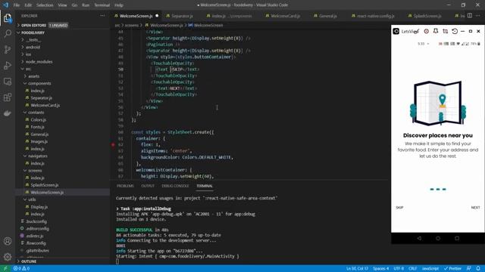Click the feedback icon in status bar
The image size is (485, 272).
point(469,268)
